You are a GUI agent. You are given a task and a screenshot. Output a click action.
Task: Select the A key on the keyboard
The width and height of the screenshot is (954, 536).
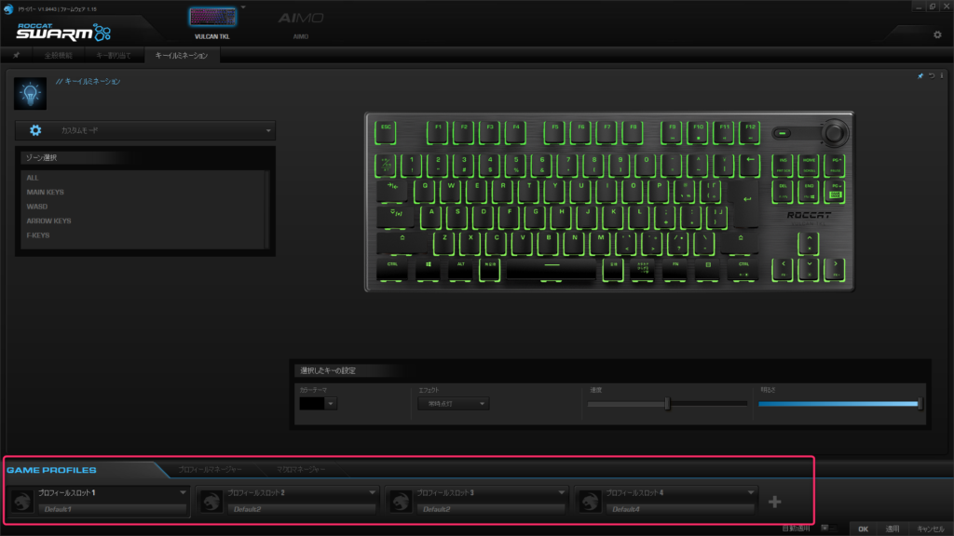(x=431, y=217)
